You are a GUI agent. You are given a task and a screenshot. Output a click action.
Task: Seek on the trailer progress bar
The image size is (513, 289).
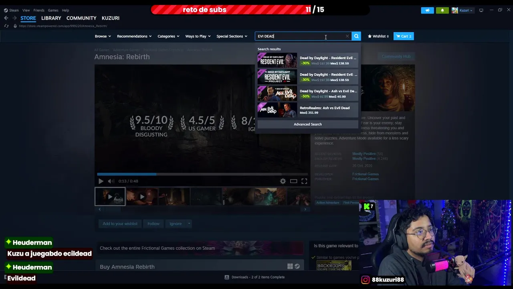(202, 174)
